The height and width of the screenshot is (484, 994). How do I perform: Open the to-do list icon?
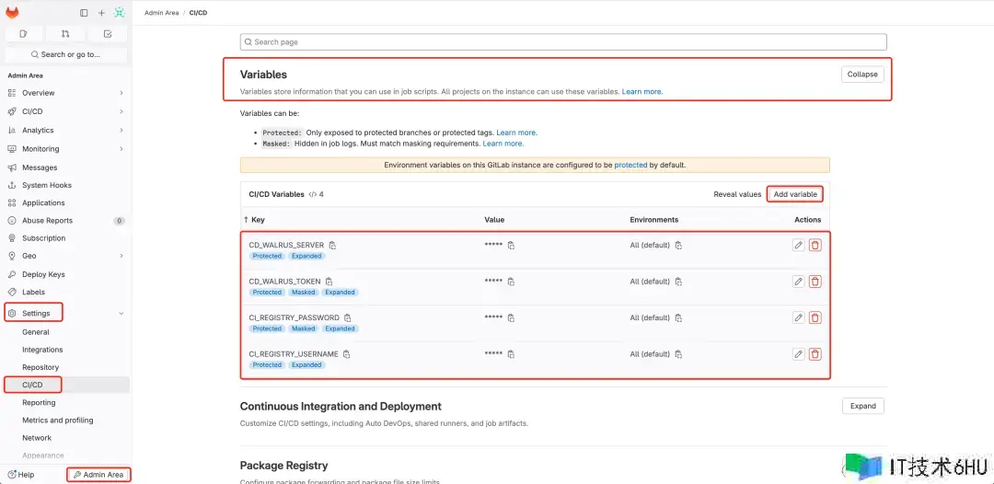[x=108, y=34]
